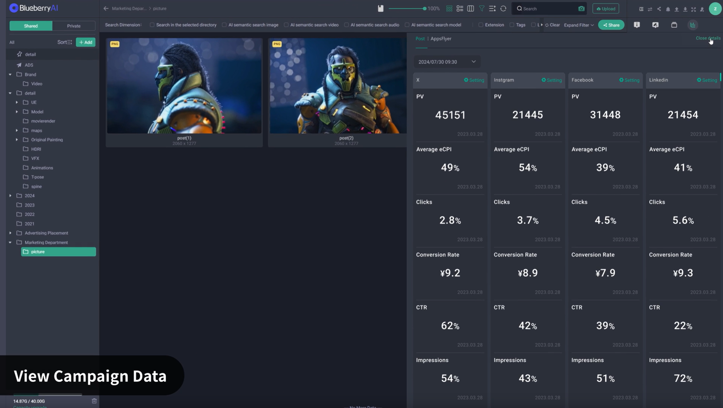Viewport: 723px width, 408px height.
Task: Switch to list view layout
Action: tap(460, 8)
